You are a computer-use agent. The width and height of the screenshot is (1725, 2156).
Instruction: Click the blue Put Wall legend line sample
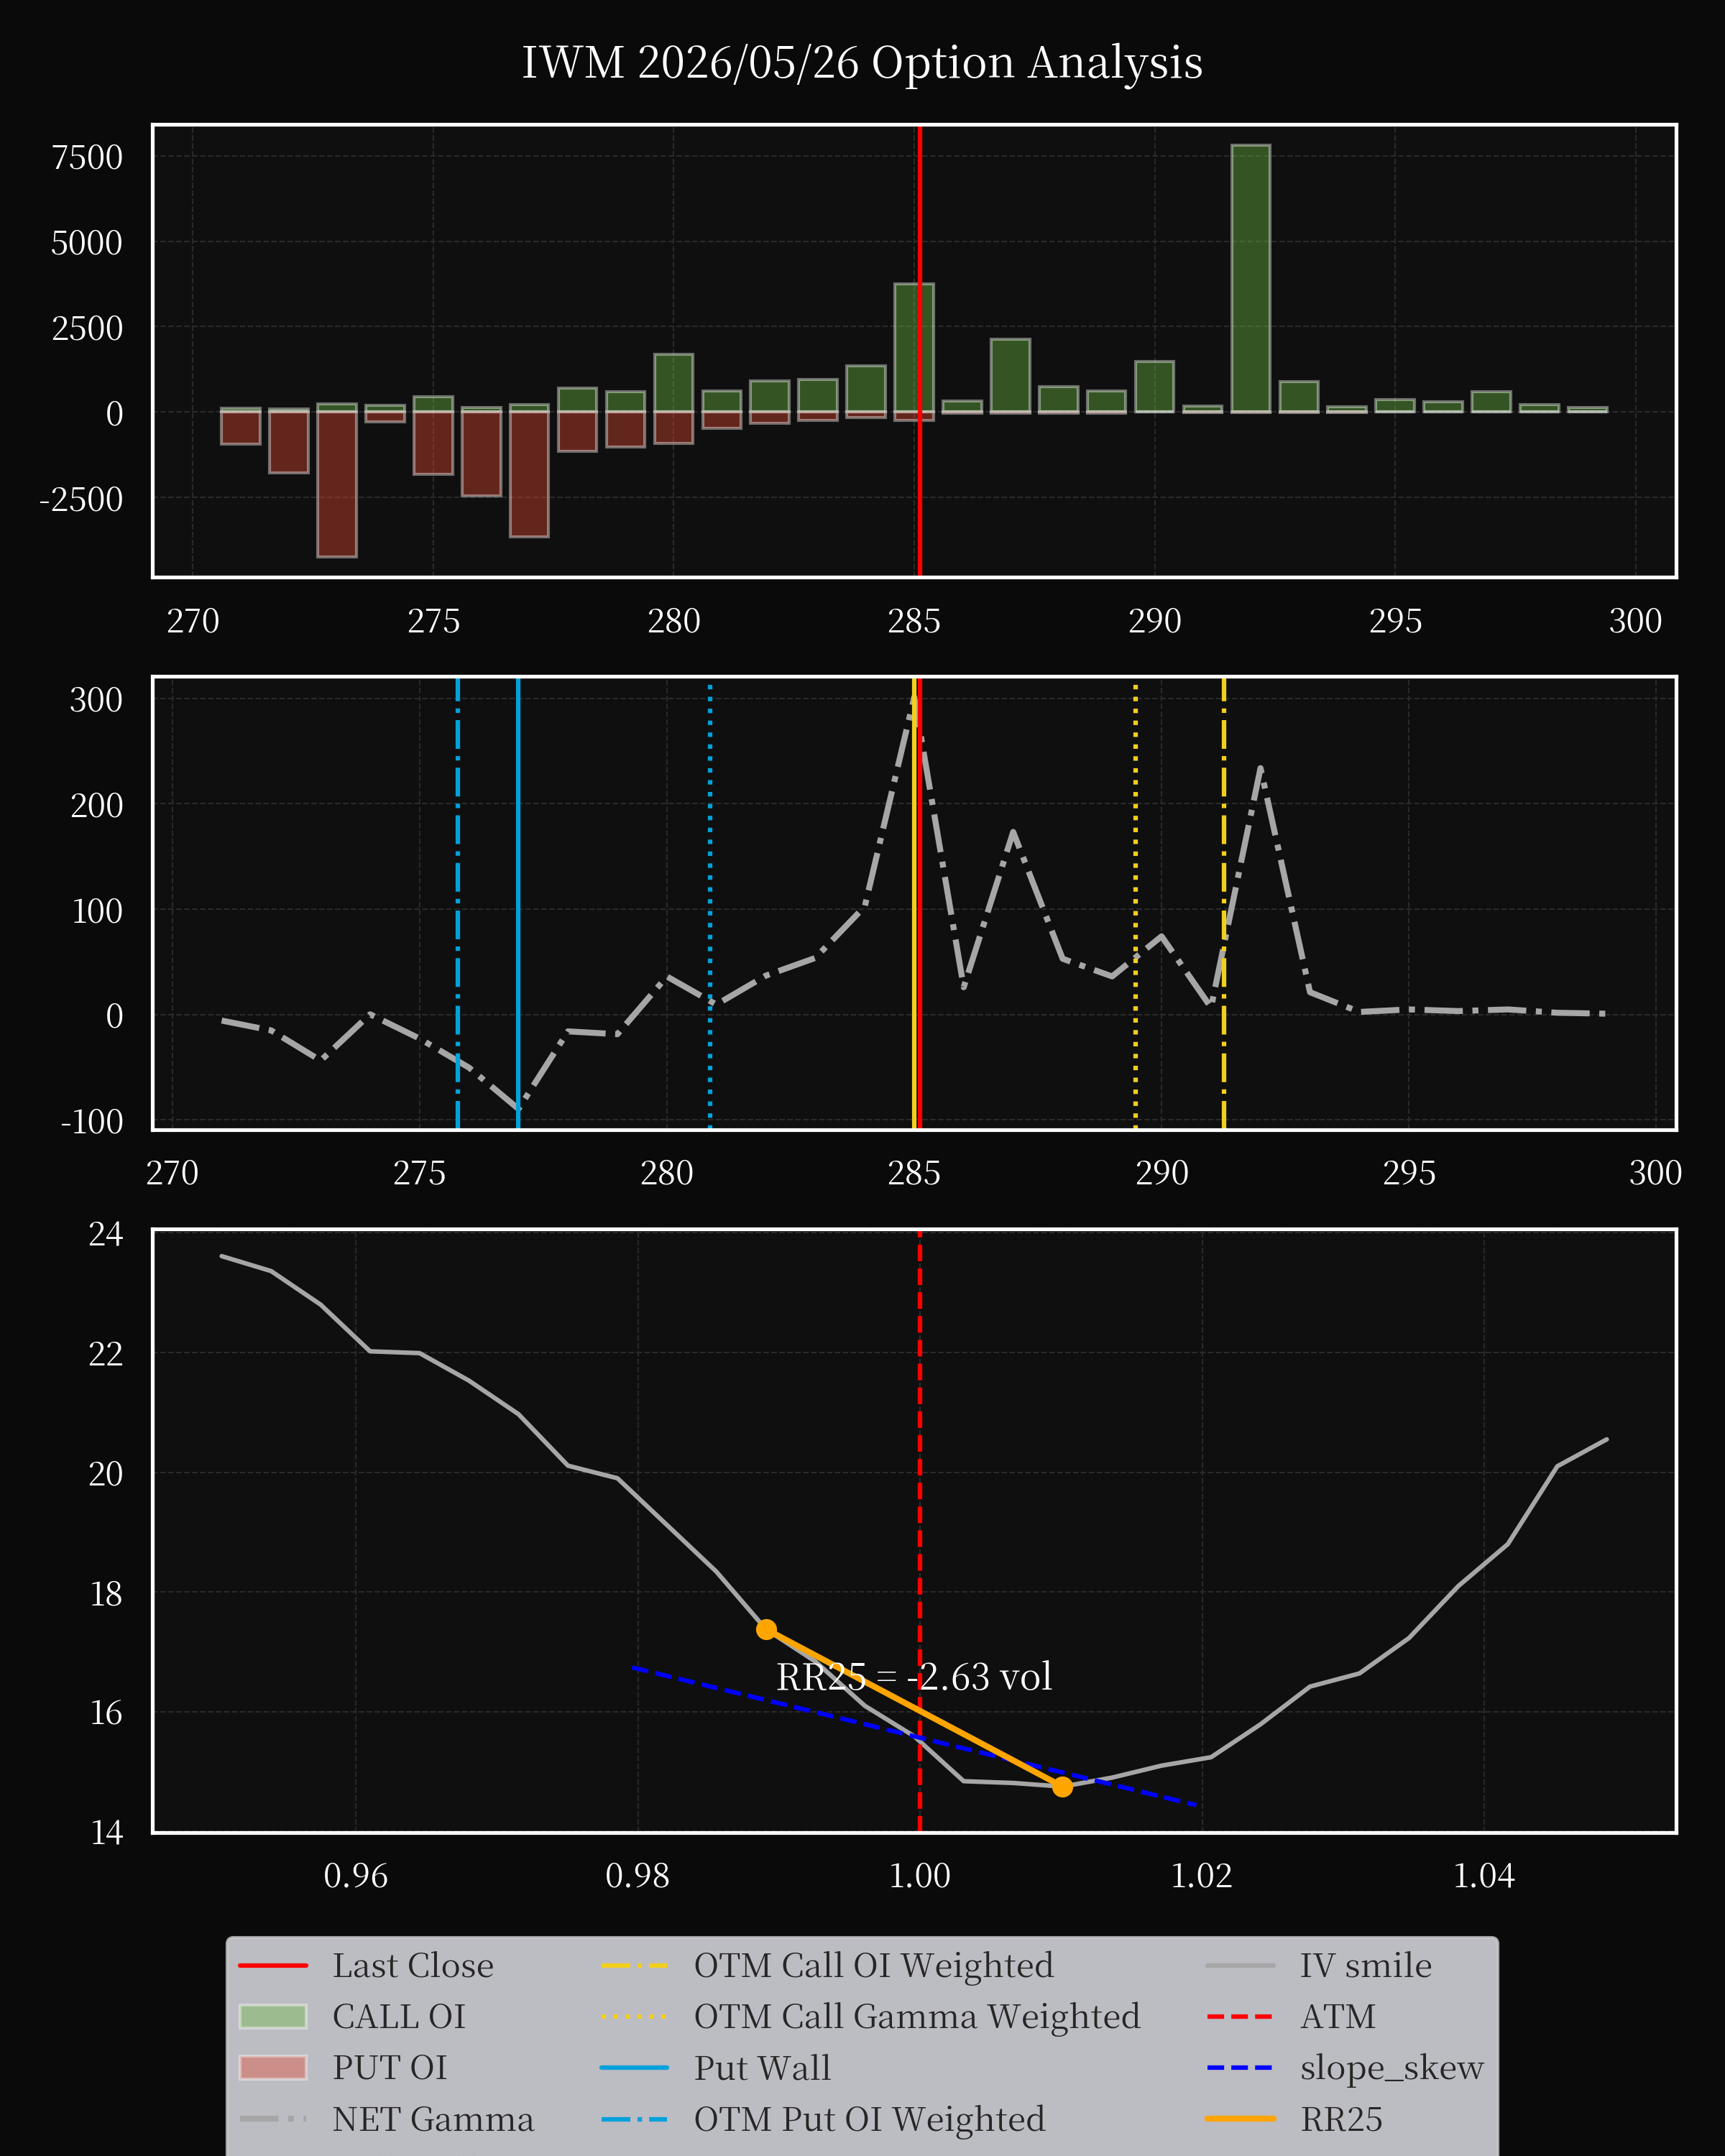[635, 2068]
